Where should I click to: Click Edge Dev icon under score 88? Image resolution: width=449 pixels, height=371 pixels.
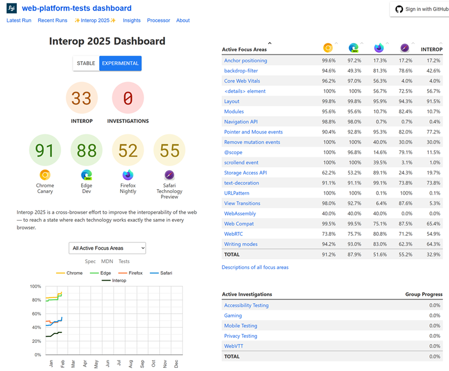coord(86,175)
